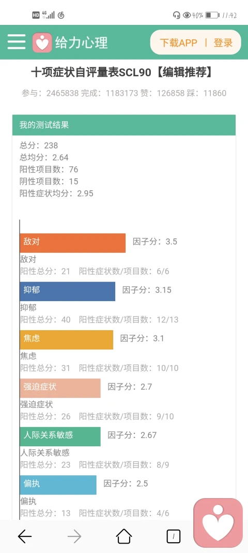Tap the 给力心理 site title
Viewport: 248px width, 553px height.
81,43
